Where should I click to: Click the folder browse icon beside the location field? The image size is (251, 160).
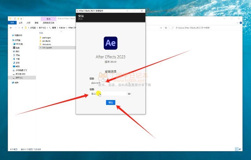[129, 94]
